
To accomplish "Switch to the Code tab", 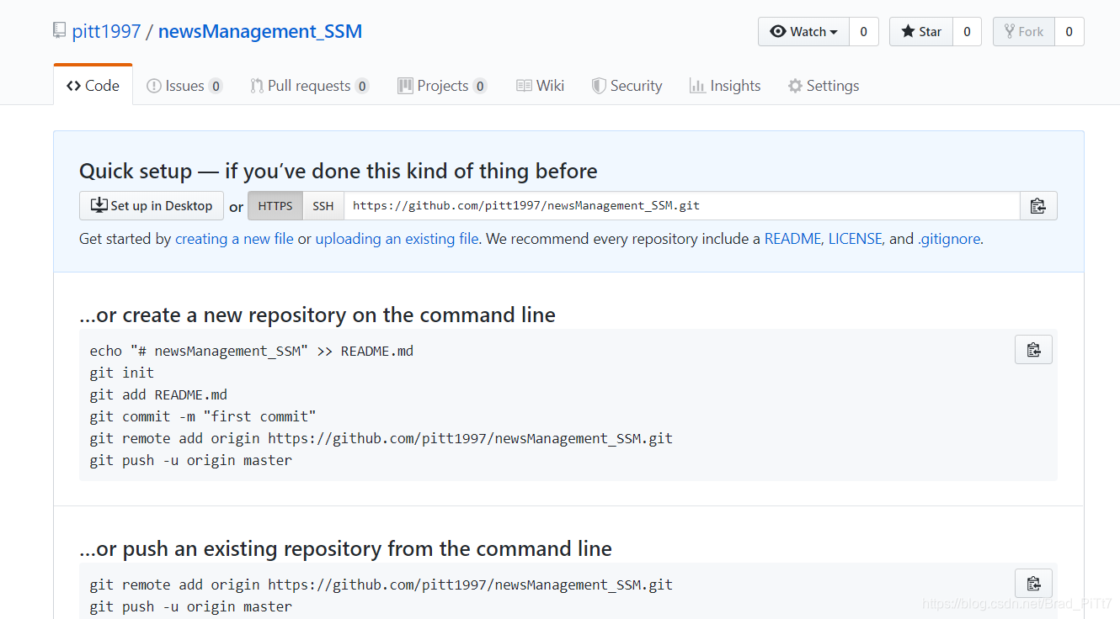I will (93, 85).
